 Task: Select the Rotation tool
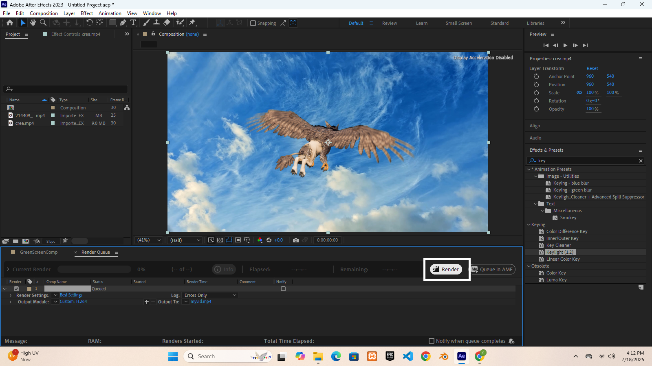click(90, 23)
